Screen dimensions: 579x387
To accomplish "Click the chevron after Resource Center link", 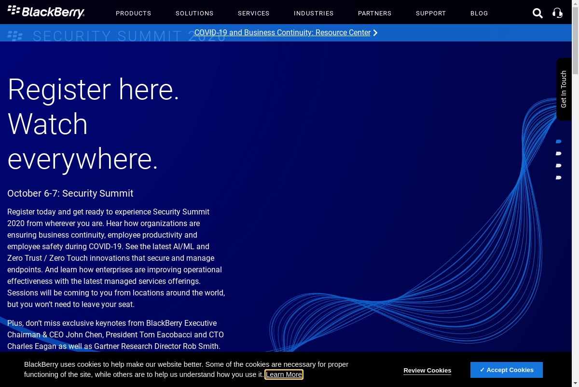I will (375, 33).
